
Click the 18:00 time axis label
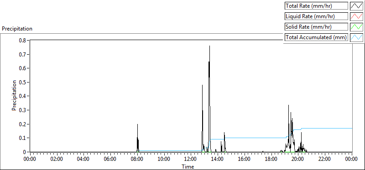pyautogui.click(x=271, y=160)
